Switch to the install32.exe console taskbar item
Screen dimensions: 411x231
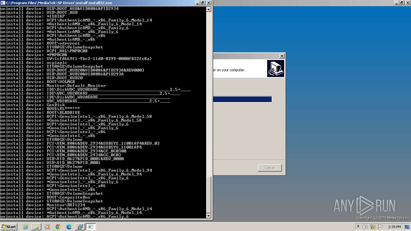click(x=91, y=227)
